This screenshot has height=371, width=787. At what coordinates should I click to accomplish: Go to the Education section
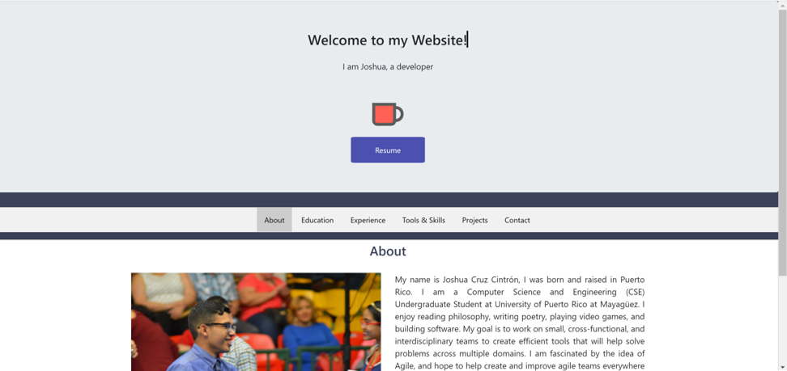pos(317,220)
